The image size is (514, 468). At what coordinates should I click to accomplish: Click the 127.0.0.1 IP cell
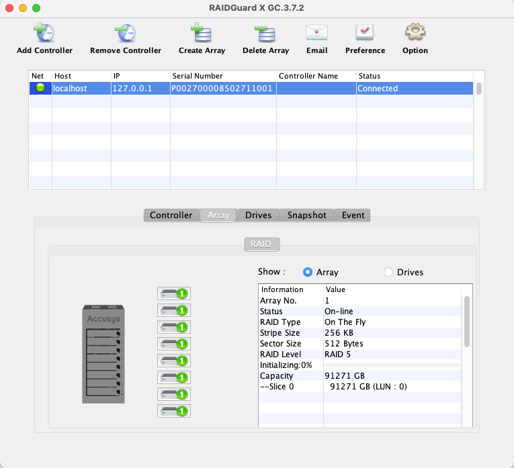point(140,89)
